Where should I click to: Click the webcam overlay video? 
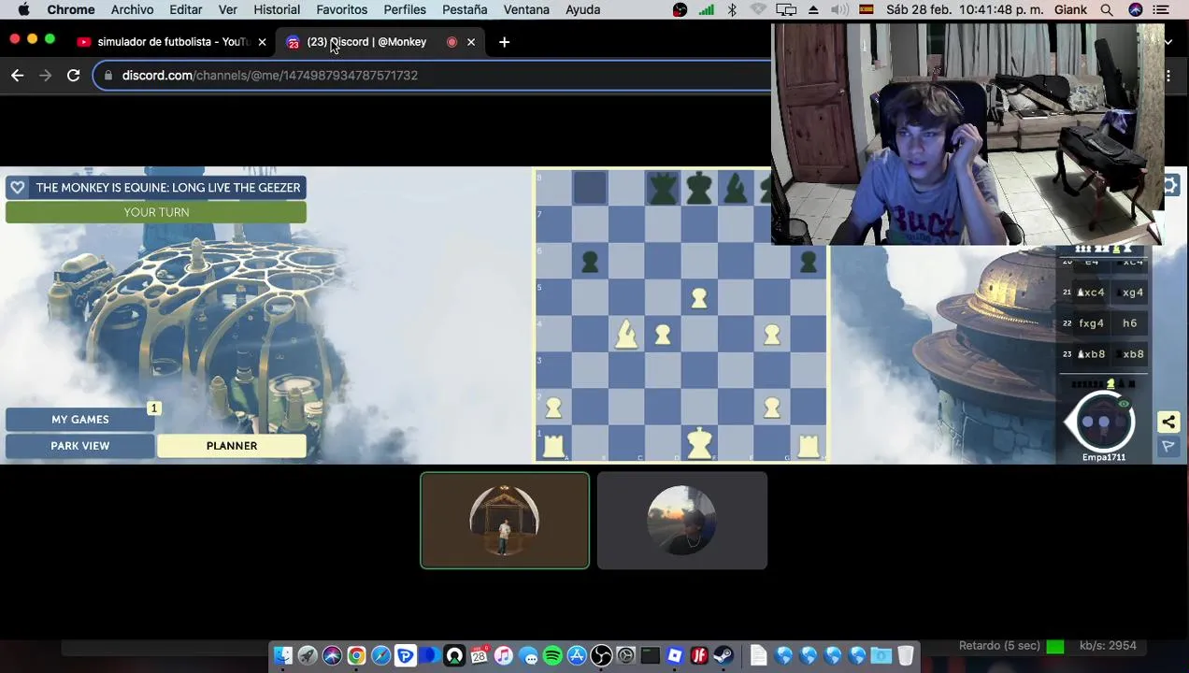pyautogui.click(x=967, y=136)
